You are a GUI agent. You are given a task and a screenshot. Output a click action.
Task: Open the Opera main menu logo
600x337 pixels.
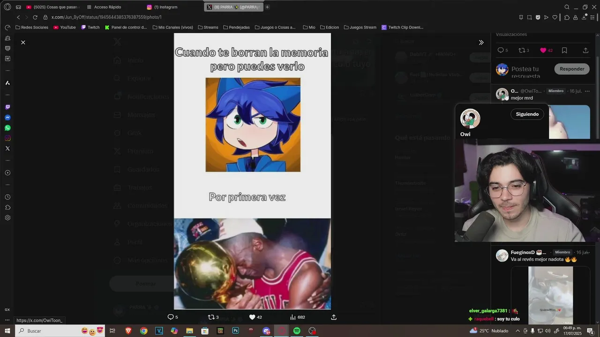click(x=7, y=7)
